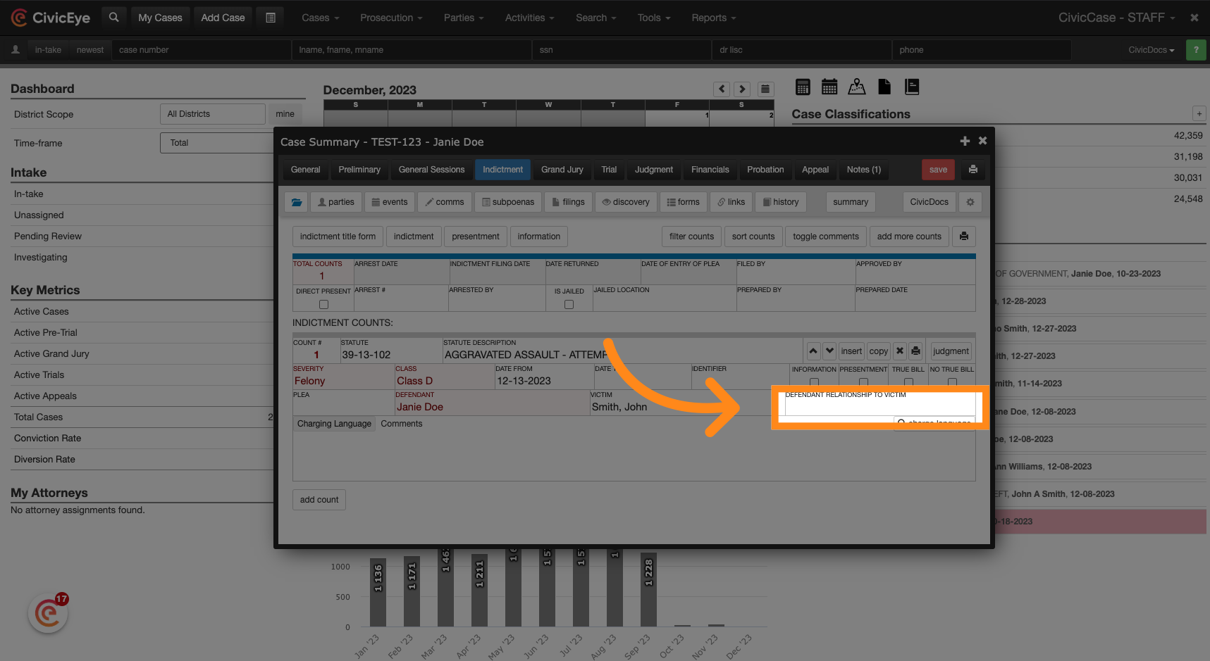Click the gear settings icon beside CivicDocs
The height and width of the screenshot is (661, 1210).
coord(970,202)
